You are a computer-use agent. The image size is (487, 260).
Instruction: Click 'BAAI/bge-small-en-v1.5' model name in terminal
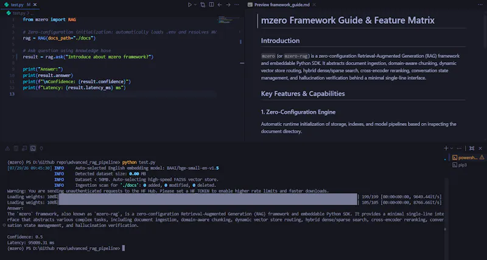(193, 168)
